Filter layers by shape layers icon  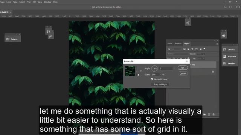pyautogui.click(x=197, y=49)
